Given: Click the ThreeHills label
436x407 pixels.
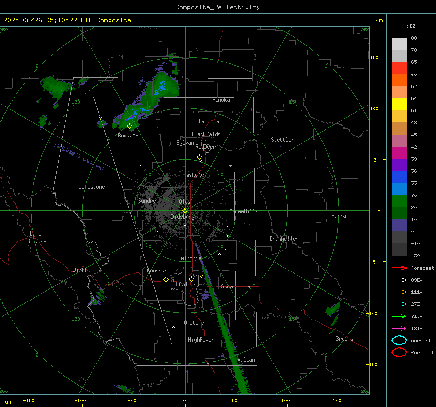Looking at the screenshot, I should (244, 211).
